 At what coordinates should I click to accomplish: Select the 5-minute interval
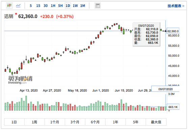pyautogui.click(x=31, y=6)
